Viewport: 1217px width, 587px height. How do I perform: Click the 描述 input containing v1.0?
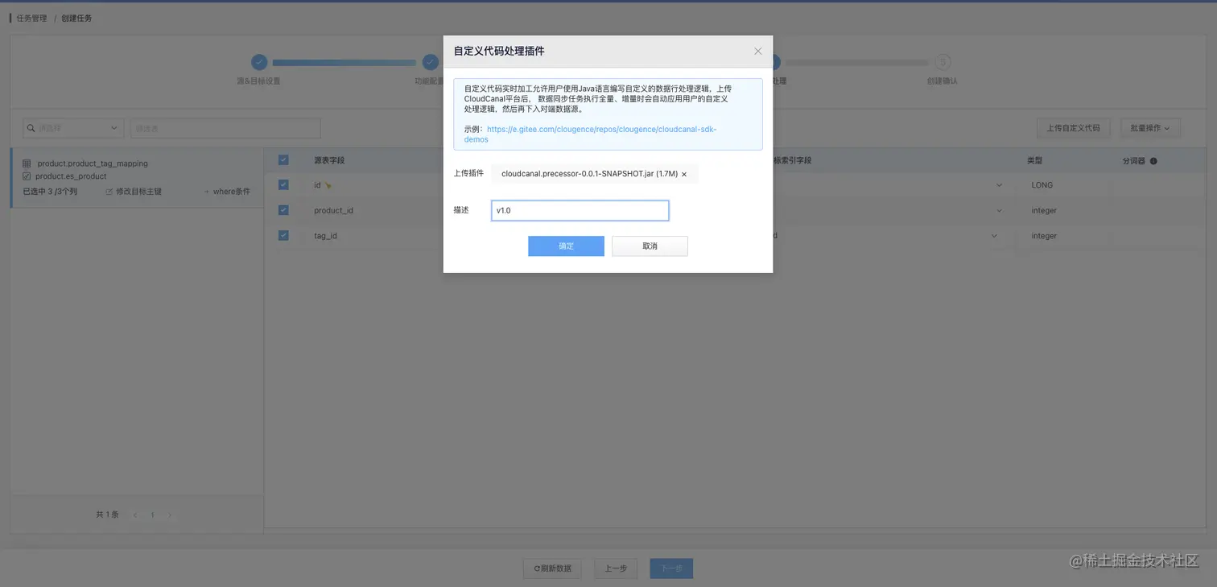[580, 210]
